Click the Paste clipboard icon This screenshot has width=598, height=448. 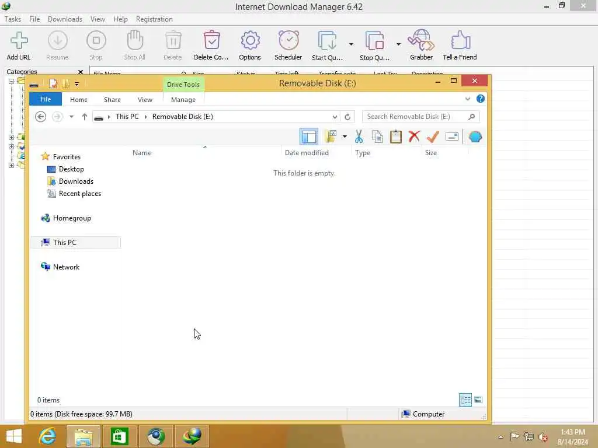396,136
